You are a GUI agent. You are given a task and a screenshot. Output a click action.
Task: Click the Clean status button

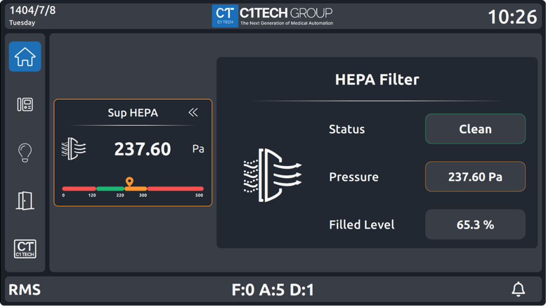(475, 129)
